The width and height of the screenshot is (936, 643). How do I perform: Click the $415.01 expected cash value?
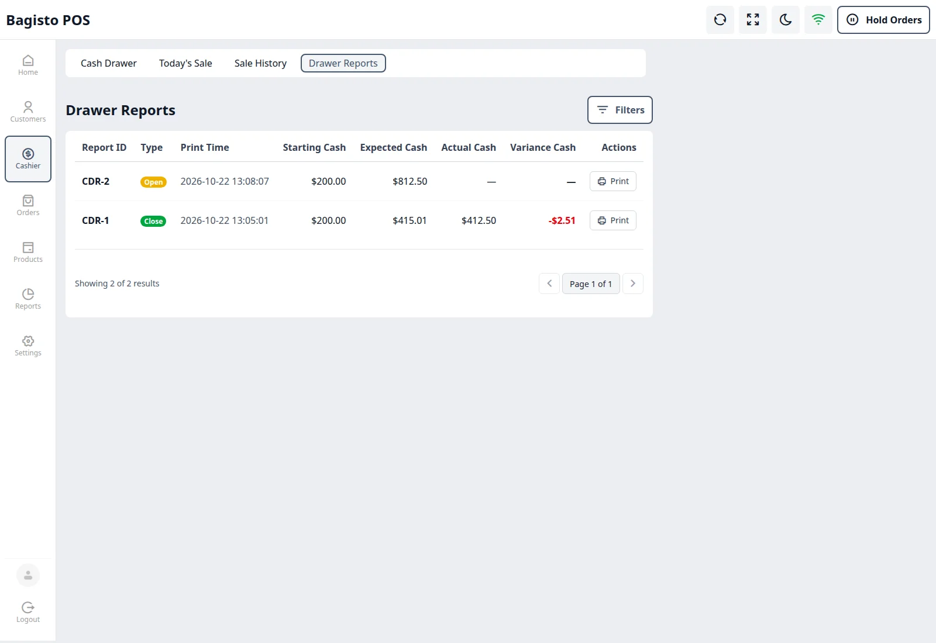point(409,220)
